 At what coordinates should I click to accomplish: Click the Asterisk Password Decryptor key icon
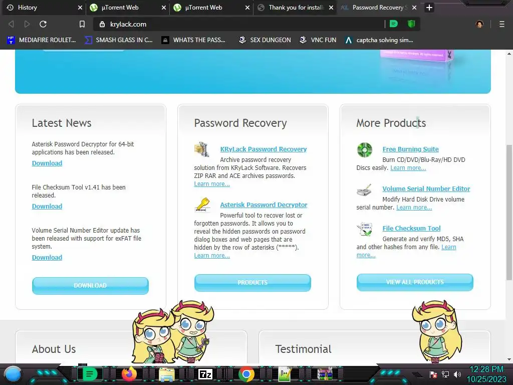click(x=202, y=205)
